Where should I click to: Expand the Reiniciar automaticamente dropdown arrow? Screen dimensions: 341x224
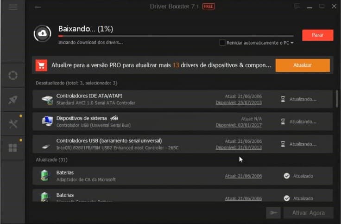pos(292,43)
